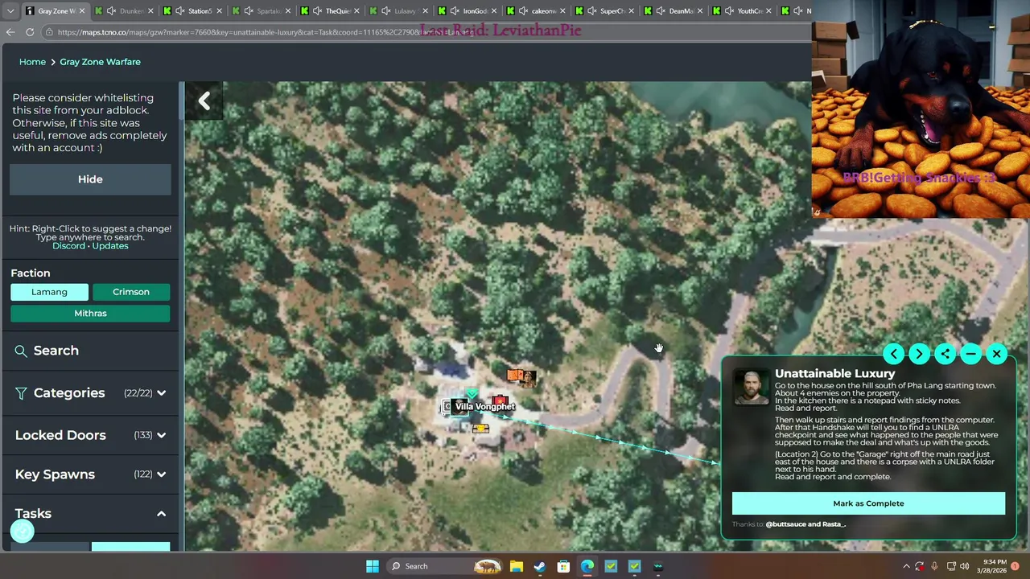Collapse the Tasks section
Screen dimensions: 1030x579
click(90, 513)
